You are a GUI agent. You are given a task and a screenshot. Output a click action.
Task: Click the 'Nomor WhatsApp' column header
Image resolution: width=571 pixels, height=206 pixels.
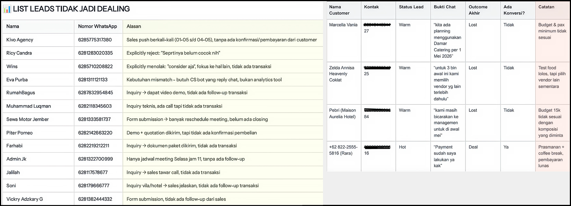point(98,26)
